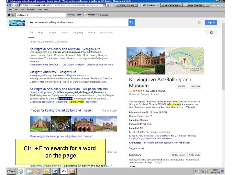Image resolution: width=233 pixels, height=175 pixels.
Task: Open Outlook from the taskbar
Action: click(47, 171)
